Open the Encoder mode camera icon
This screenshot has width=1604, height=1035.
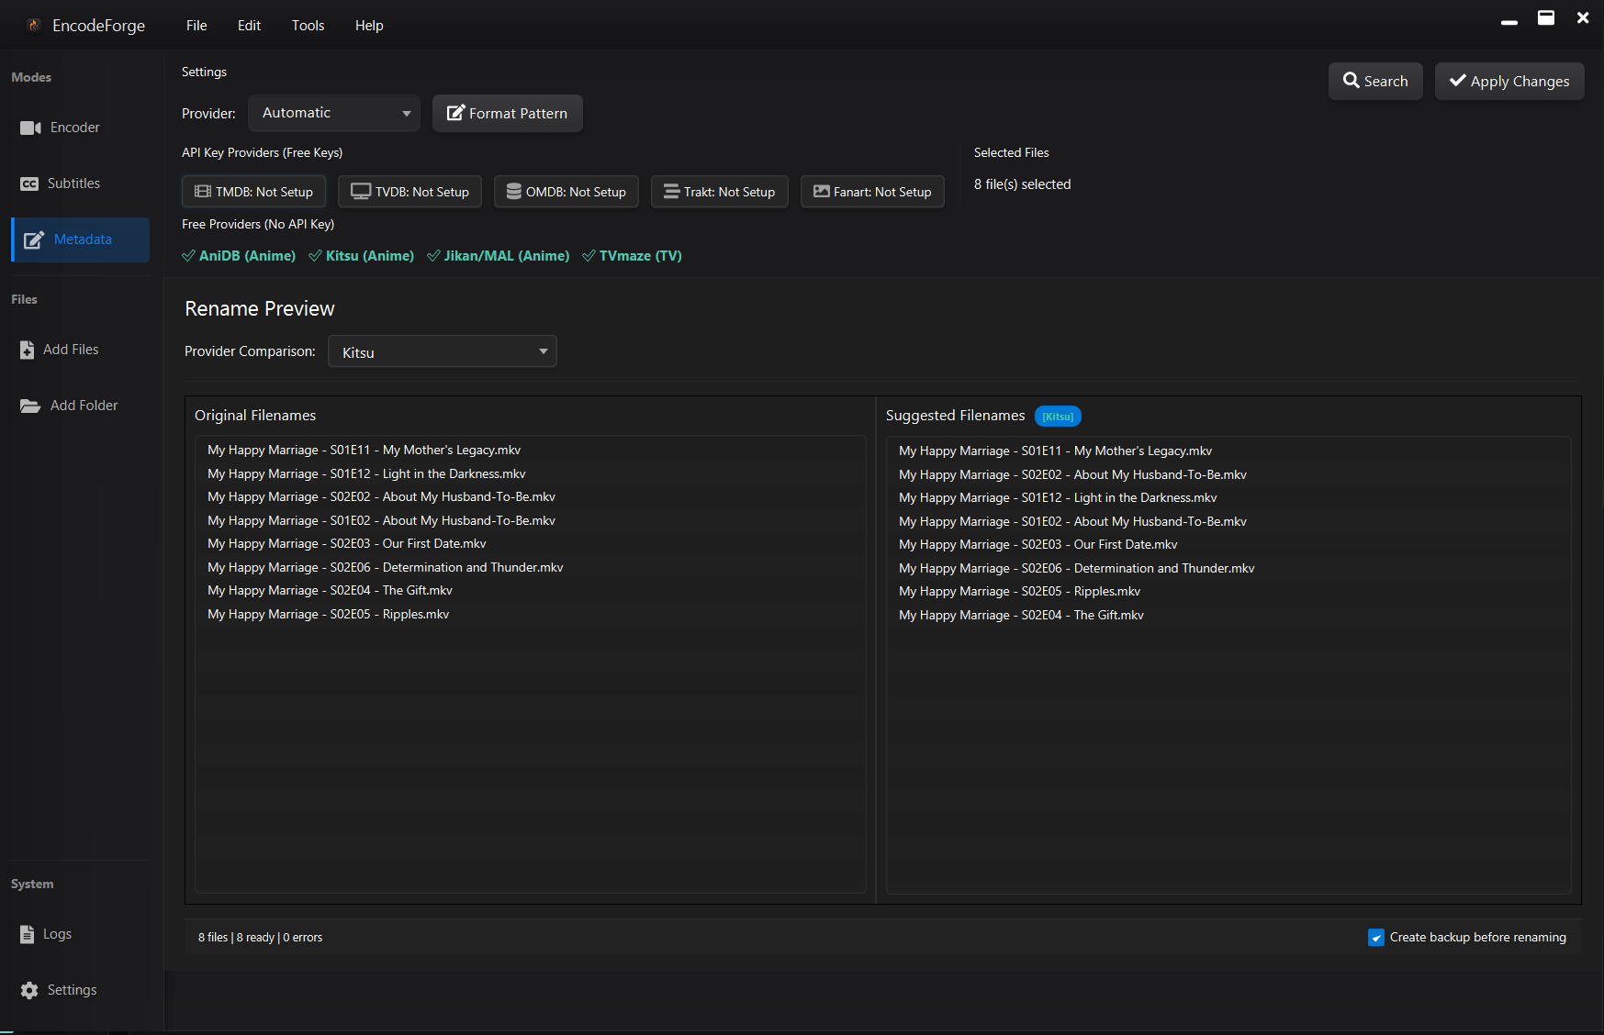coord(30,128)
